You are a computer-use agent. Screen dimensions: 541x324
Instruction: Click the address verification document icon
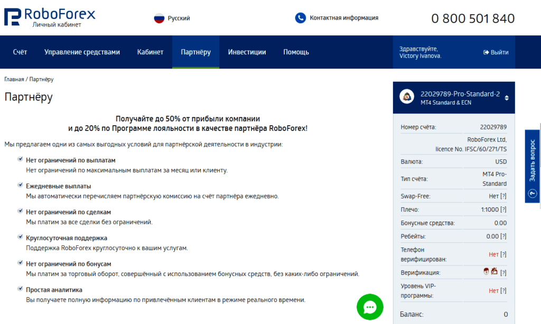494,272
